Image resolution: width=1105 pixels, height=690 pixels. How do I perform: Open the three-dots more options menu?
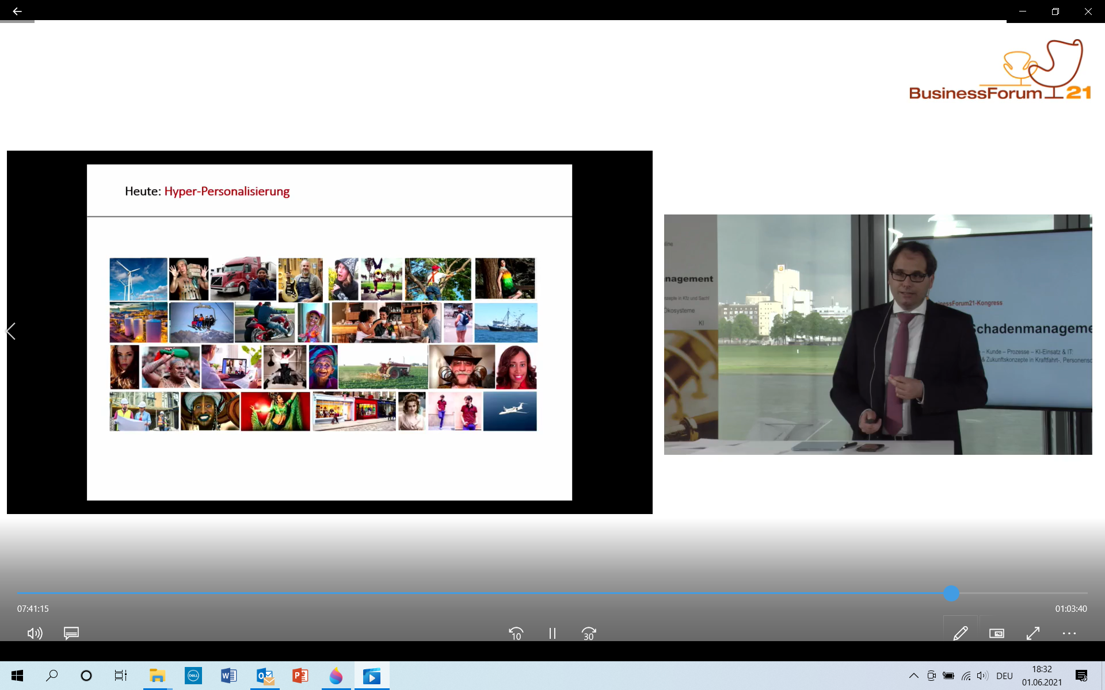coord(1069,633)
